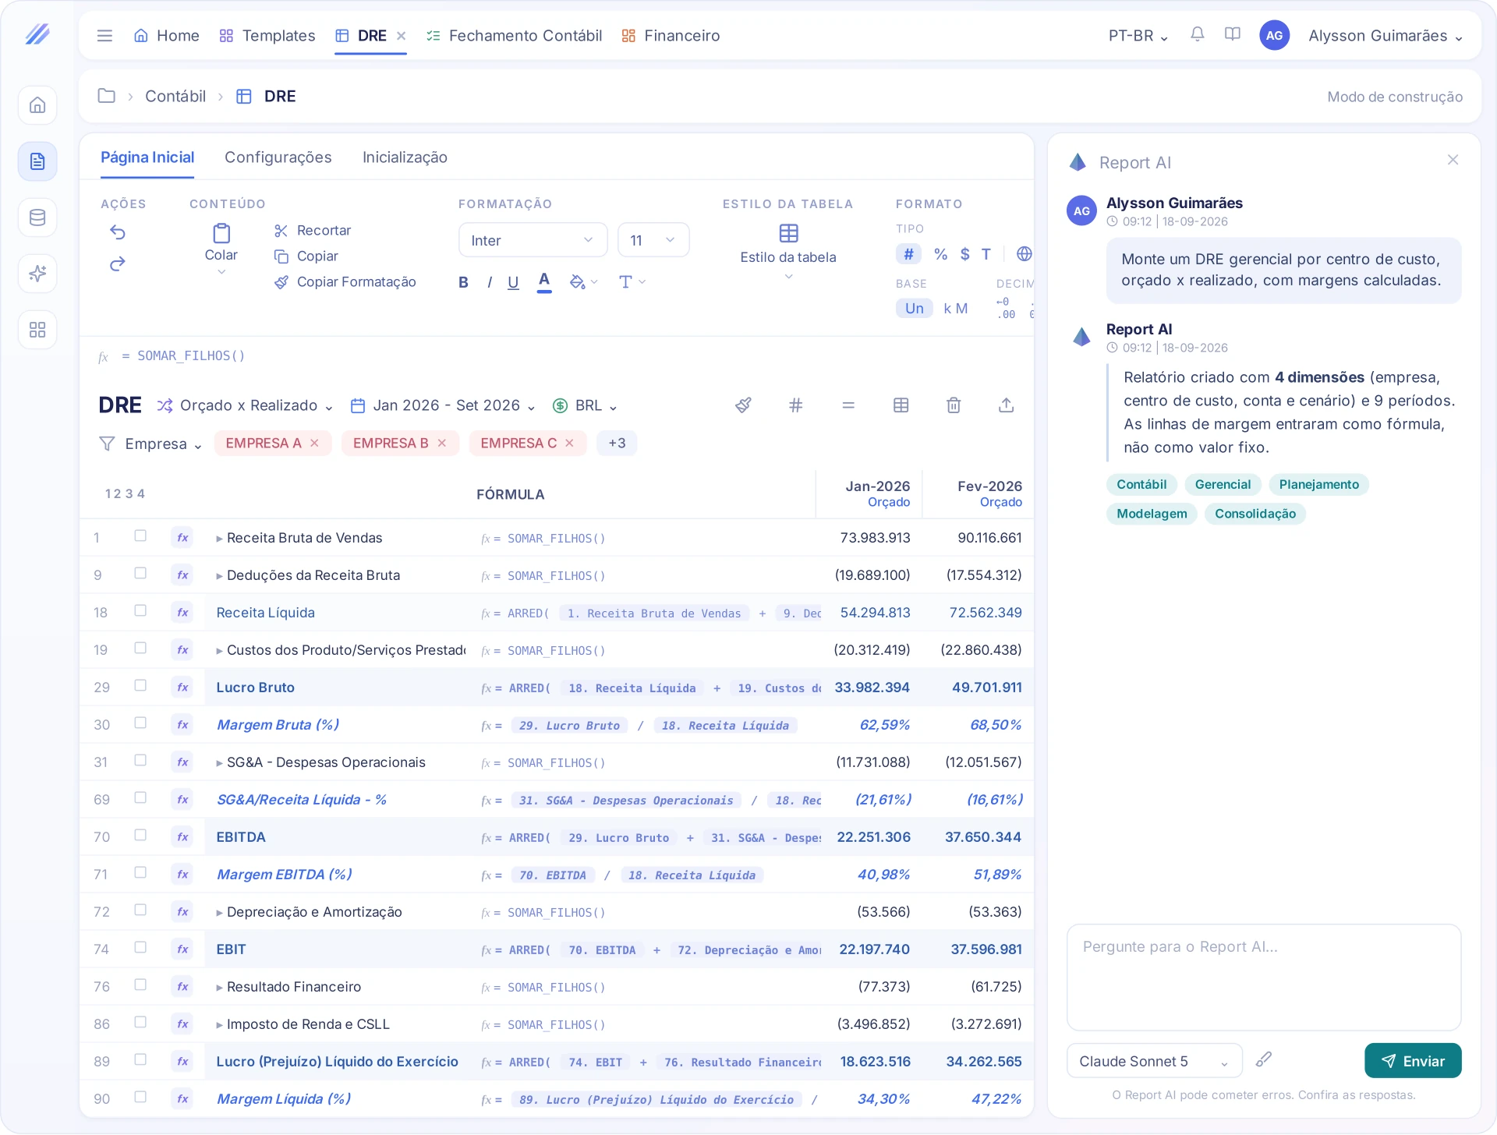Open the fill color bucket picker
The image size is (1497, 1135).
[x=583, y=282]
